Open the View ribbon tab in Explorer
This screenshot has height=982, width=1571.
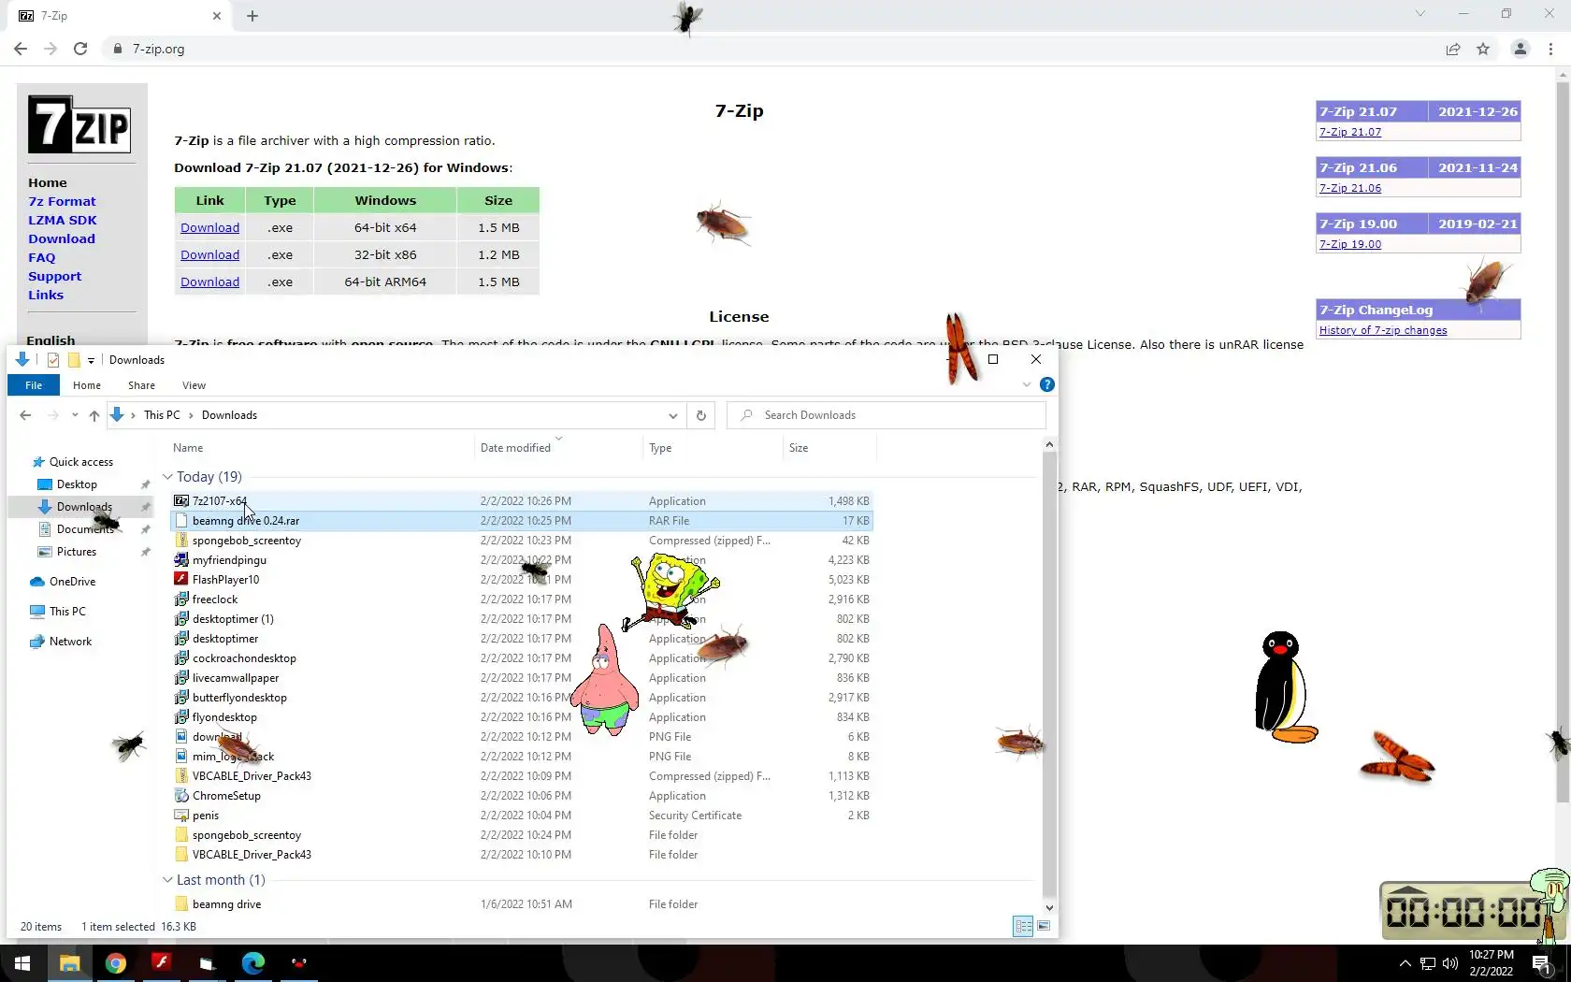click(x=194, y=385)
